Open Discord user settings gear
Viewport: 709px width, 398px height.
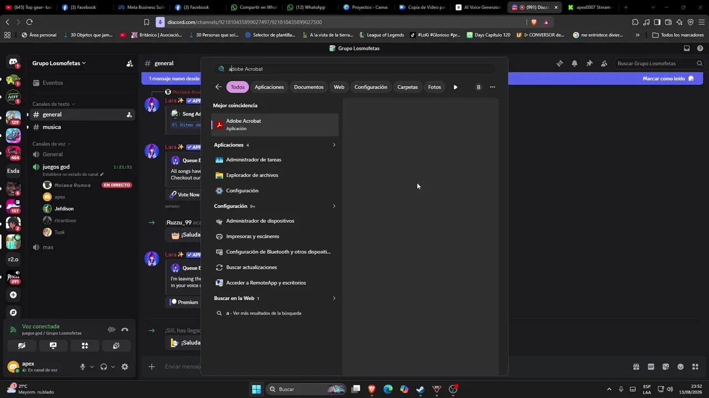[125, 366]
